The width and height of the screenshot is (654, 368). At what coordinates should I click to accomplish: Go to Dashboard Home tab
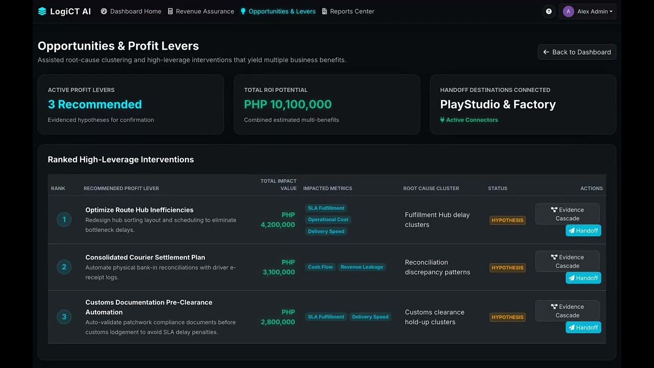(x=131, y=11)
